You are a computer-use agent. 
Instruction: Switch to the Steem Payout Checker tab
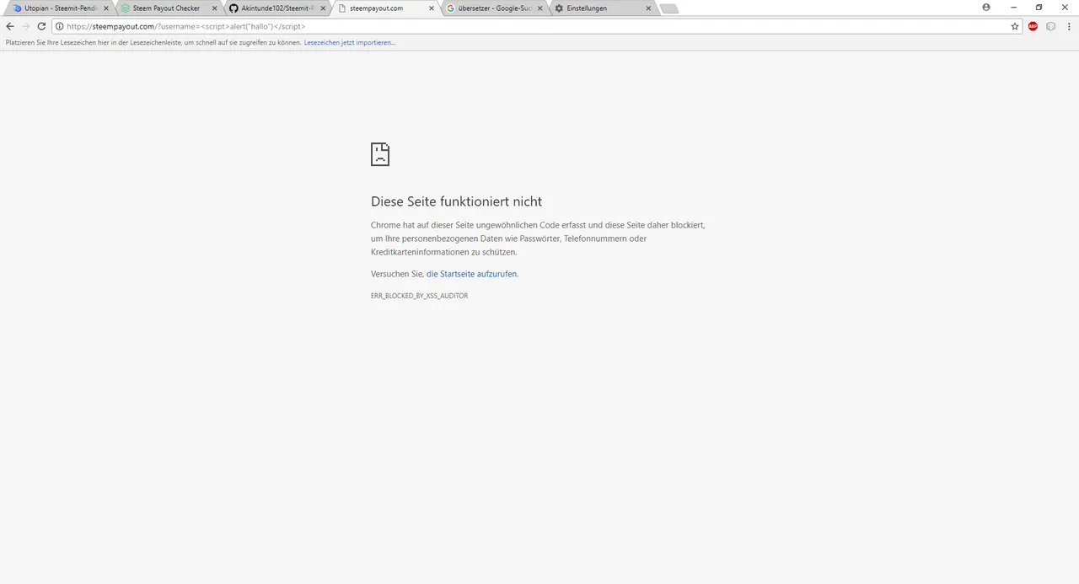pos(167,8)
